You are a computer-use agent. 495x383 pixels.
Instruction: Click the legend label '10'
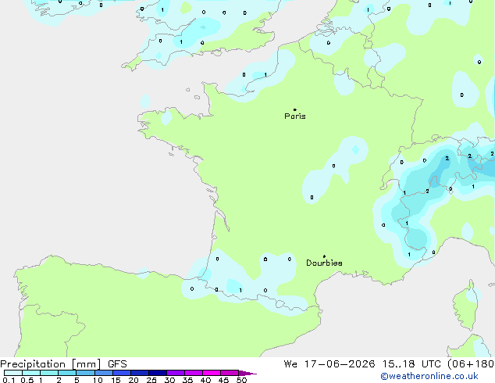click(98, 380)
